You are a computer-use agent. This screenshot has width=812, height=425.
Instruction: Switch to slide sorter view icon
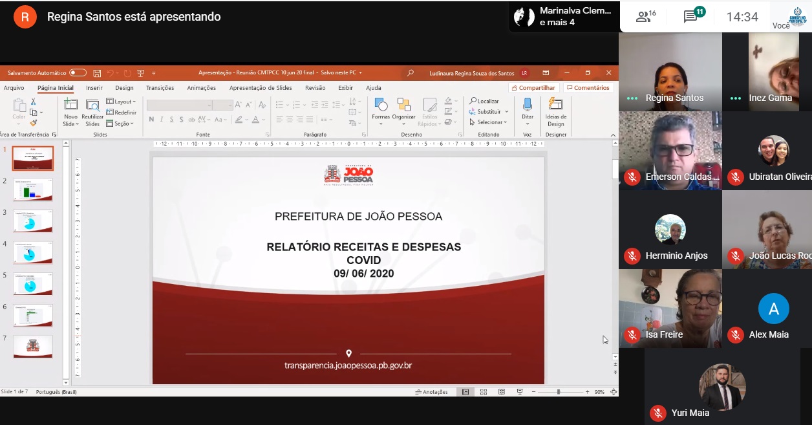click(483, 392)
